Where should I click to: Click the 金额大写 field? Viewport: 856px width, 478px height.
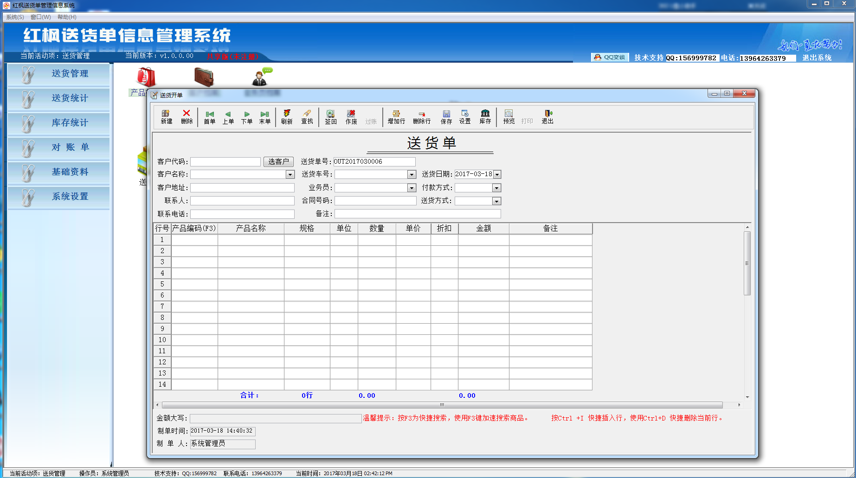point(276,418)
